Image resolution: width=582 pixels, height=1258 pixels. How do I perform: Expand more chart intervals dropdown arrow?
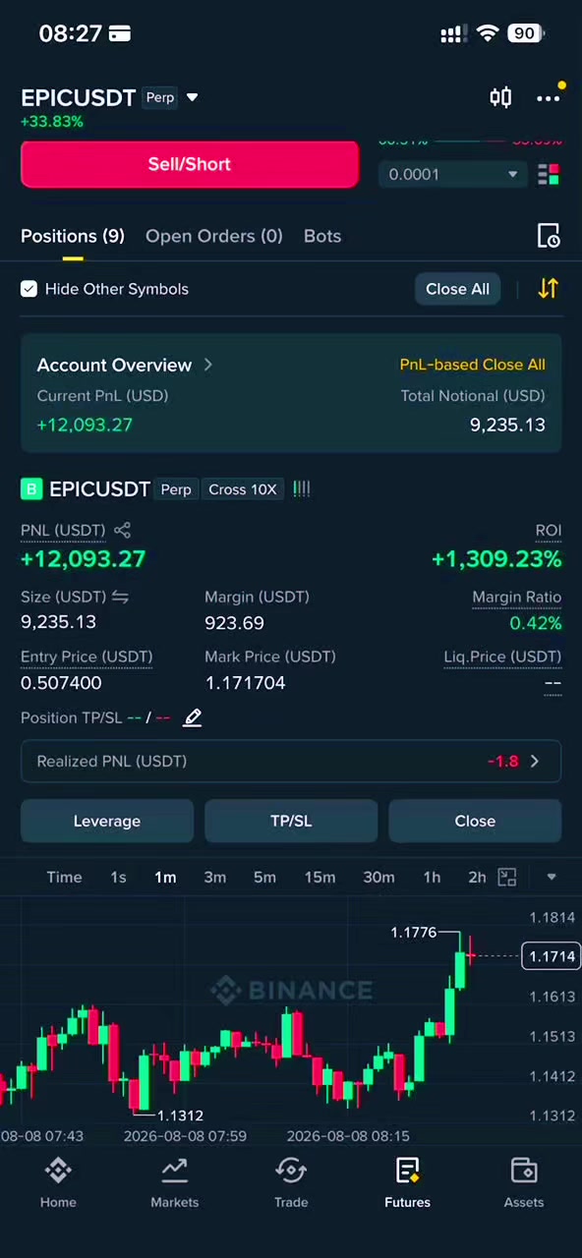(x=552, y=877)
